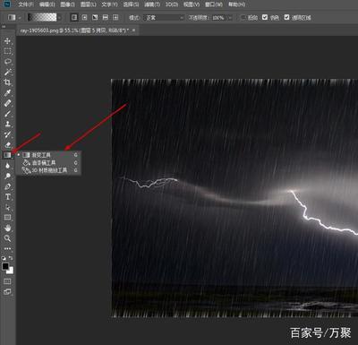Close the 1905603.png document tab
Image resolution: width=358 pixels, height=345 pixels.
coord(133,30)
